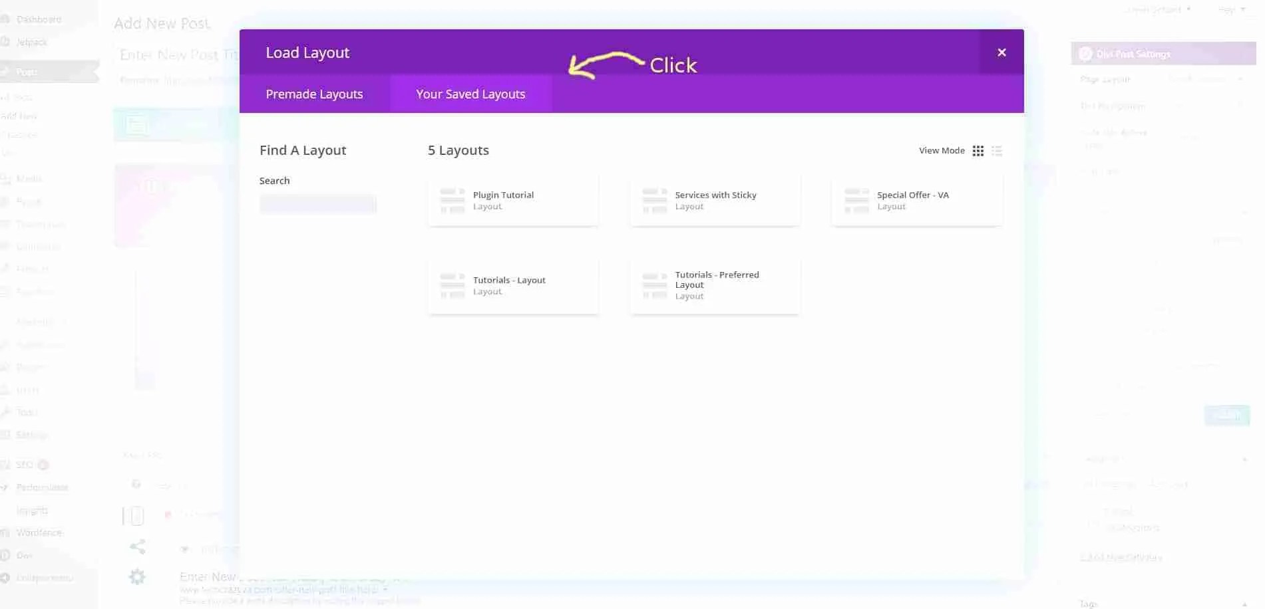Select Your Saved Layouts tab

(470, 94)
